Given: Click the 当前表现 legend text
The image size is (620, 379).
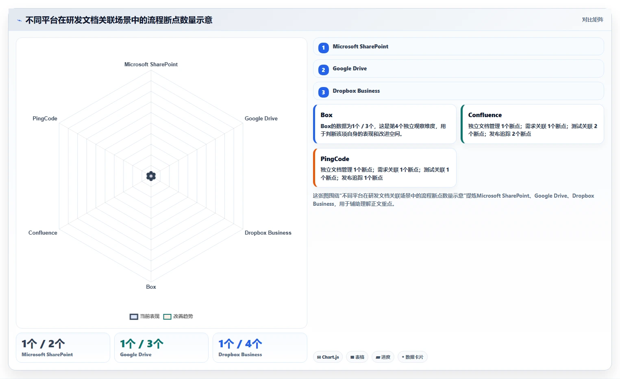Looking at the screenshot, I should click(150, 316).
